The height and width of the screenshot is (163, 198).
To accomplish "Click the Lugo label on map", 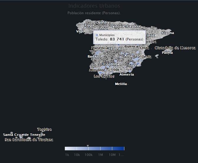I will coord(89,25).
